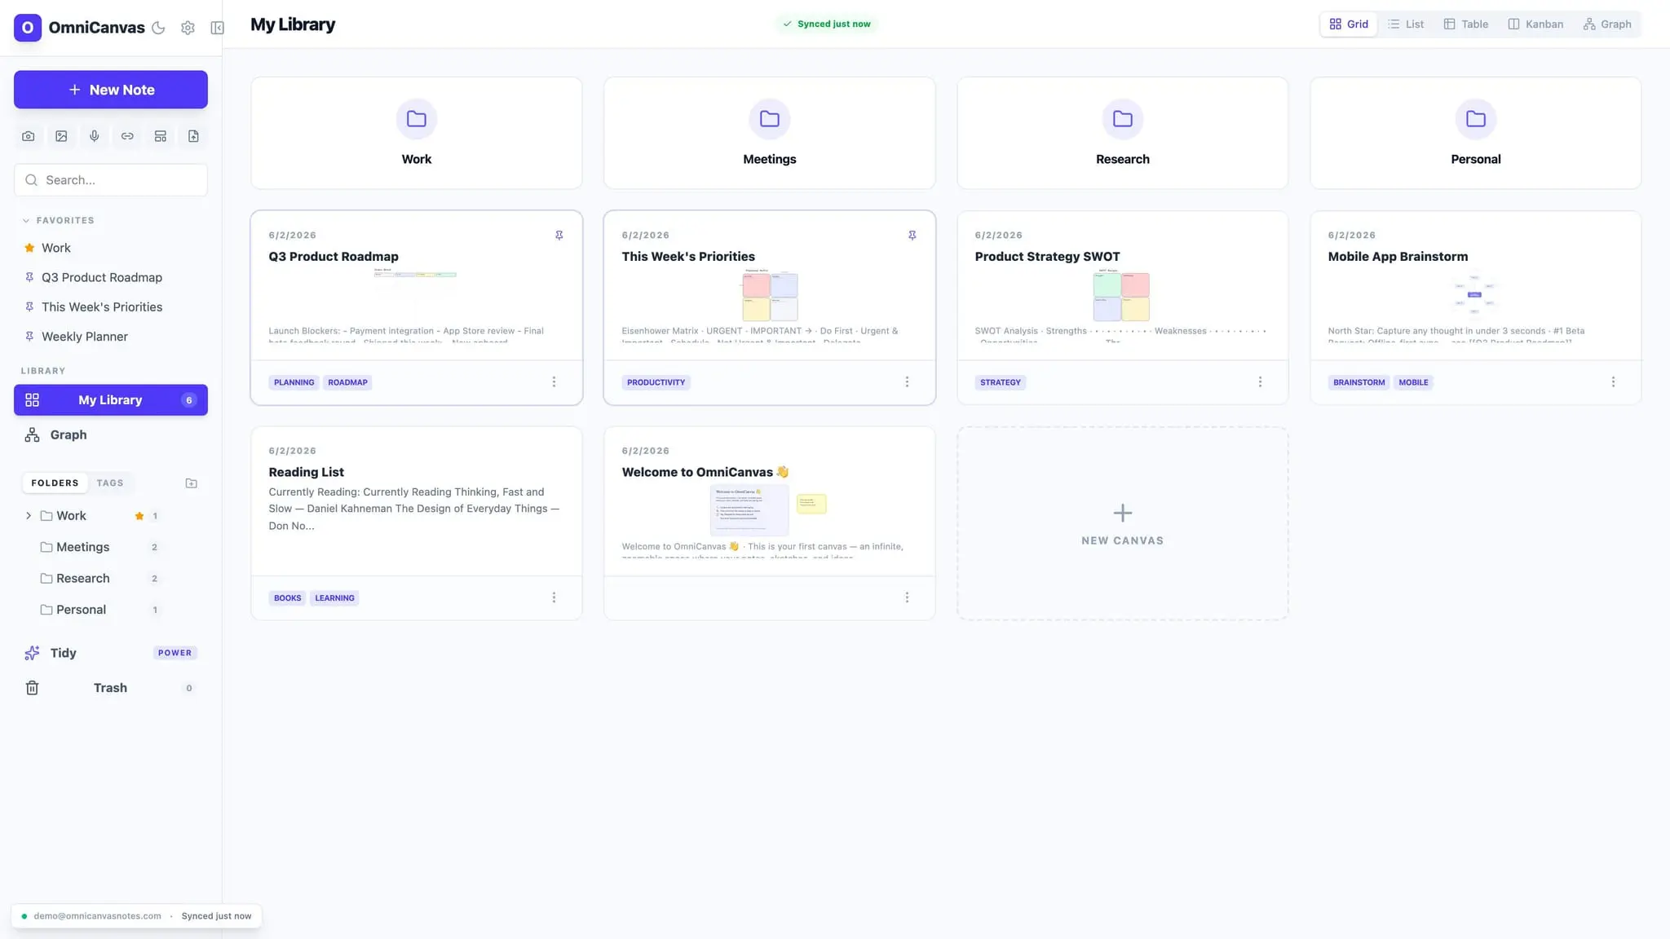Image resolution: width=1670 pixels, height=939 pixels.
Task: Open the Tidy power feature
Action: click(111, 653)
